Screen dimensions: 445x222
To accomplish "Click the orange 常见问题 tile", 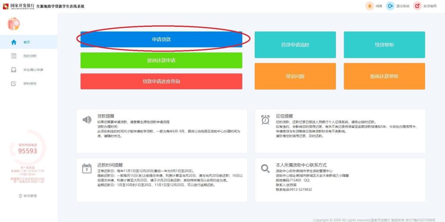I will pyautogui.click(x=295, y=76).
